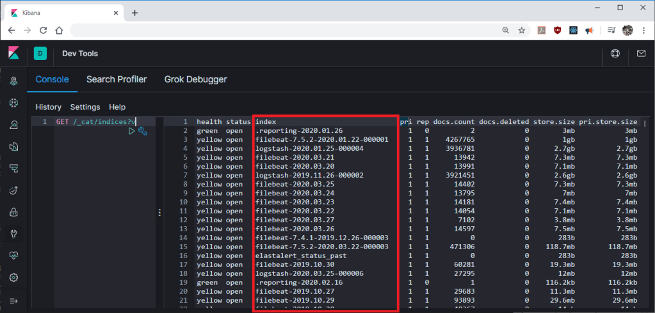
Task: Click the console Help link
Action: point(117,107)
